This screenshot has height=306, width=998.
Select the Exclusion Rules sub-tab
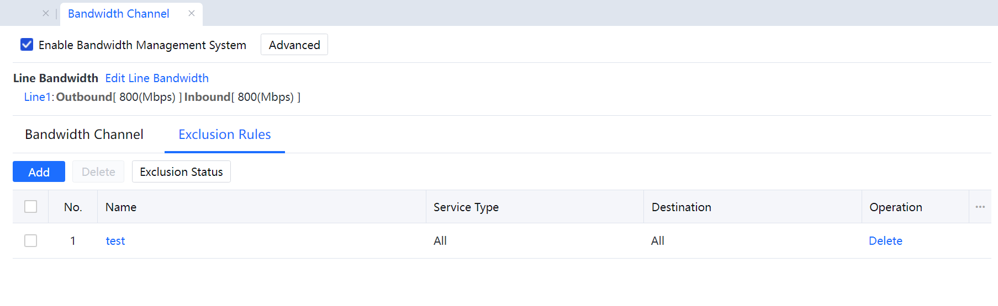pyautogui.click(x=224, y=135)
